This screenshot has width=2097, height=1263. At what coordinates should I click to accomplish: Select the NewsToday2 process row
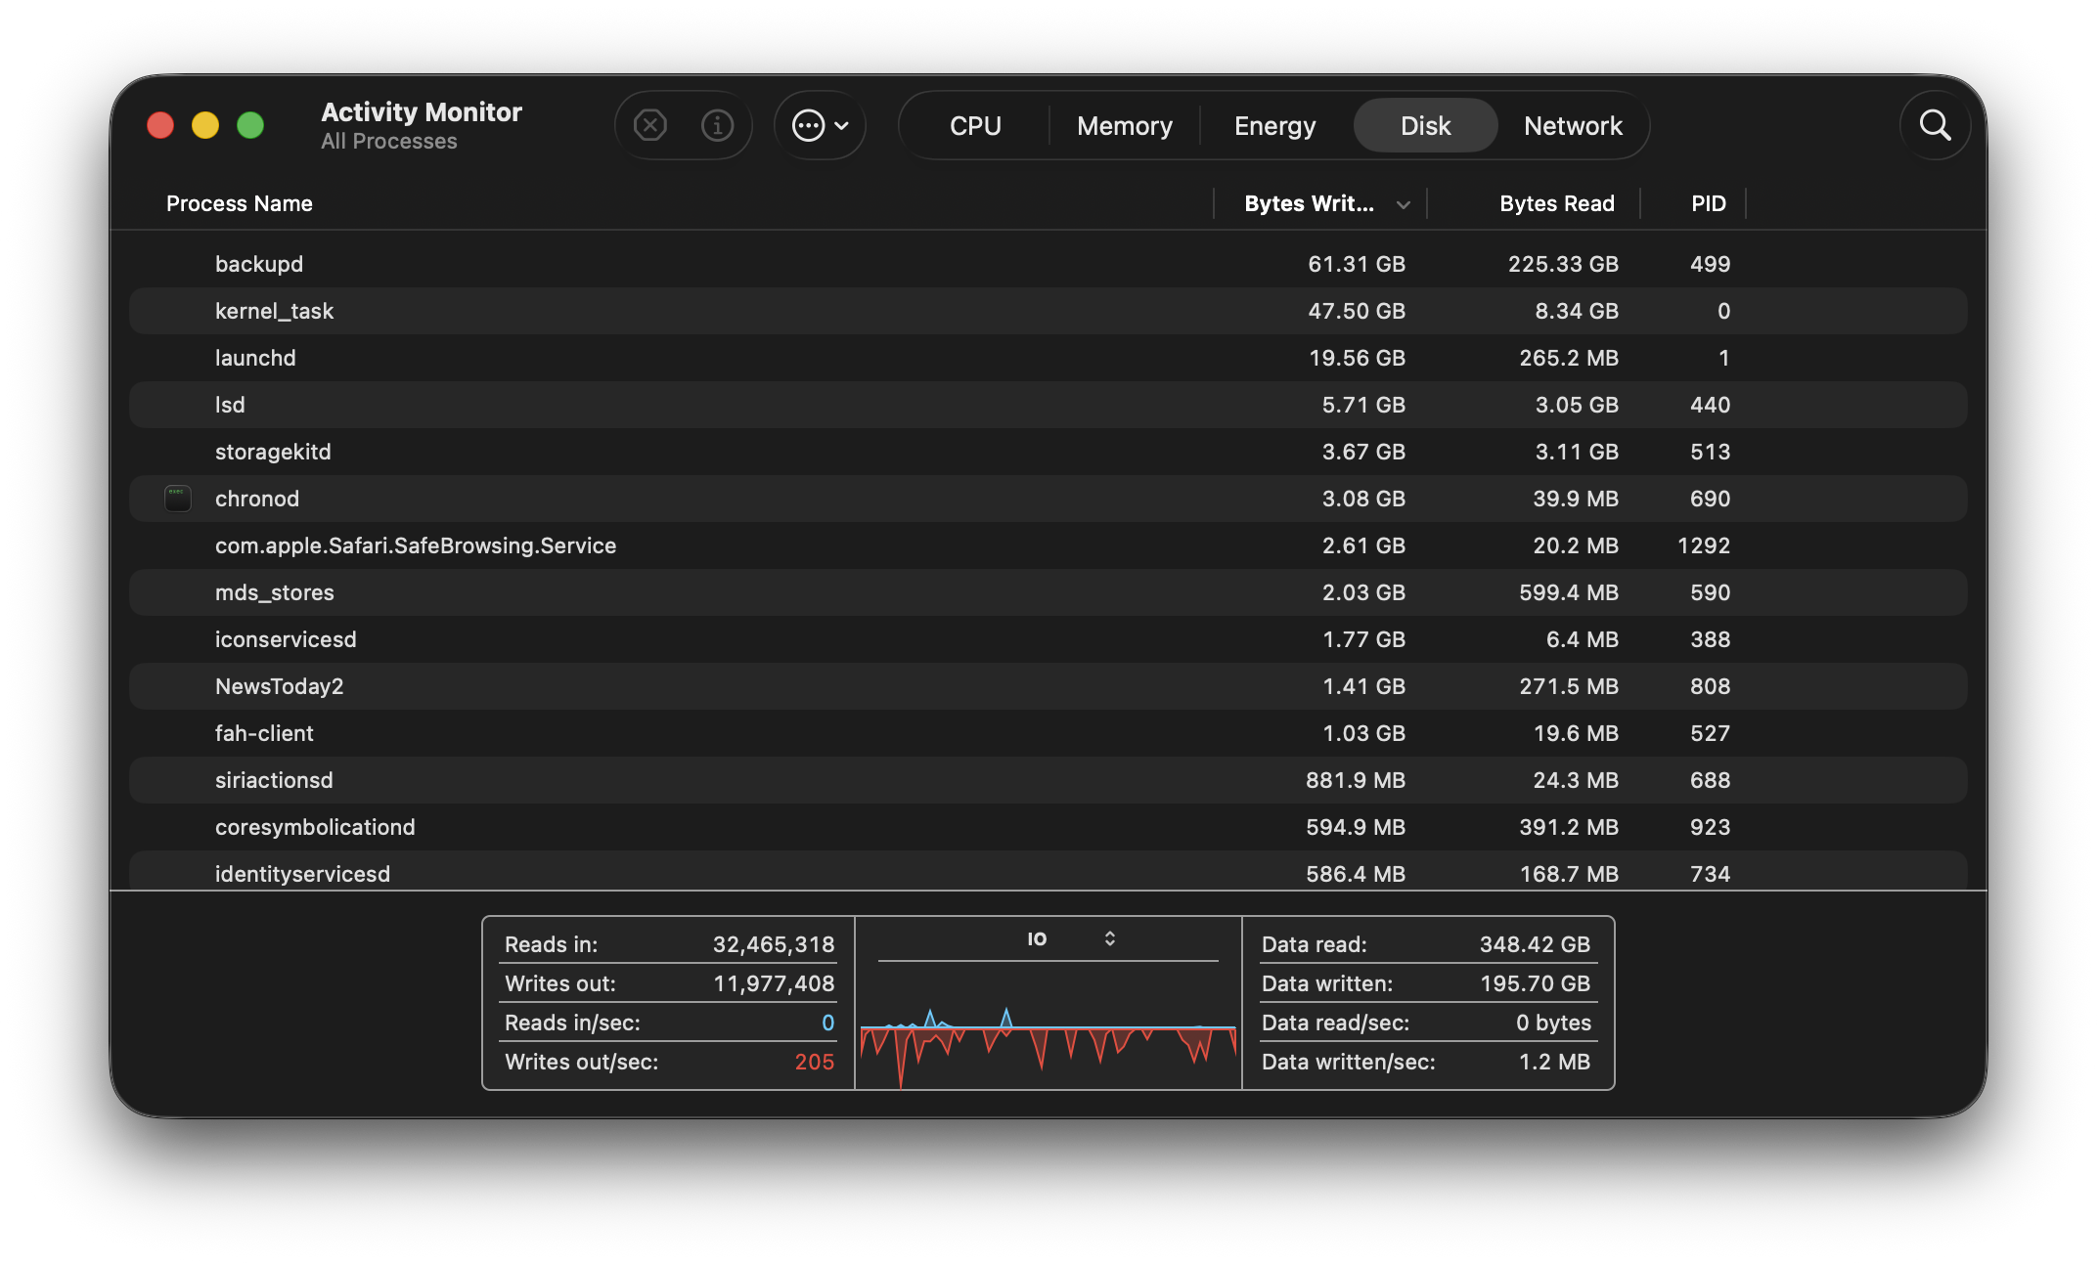tap(1048, 686)
